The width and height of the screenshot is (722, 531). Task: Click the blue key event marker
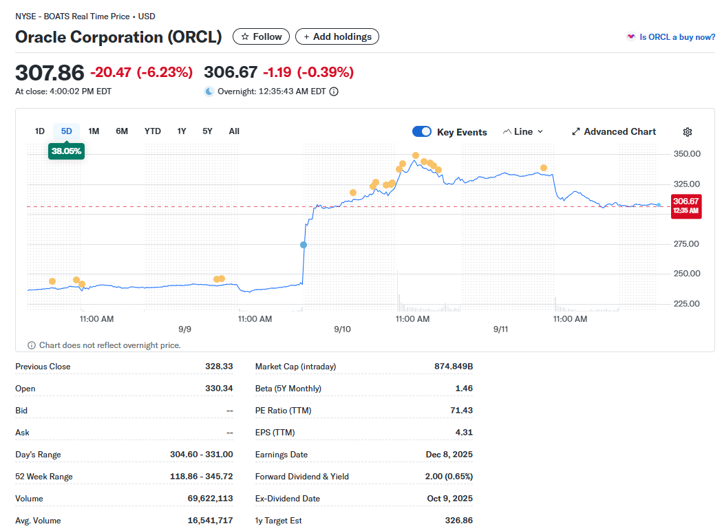click(x=304, y=245)
